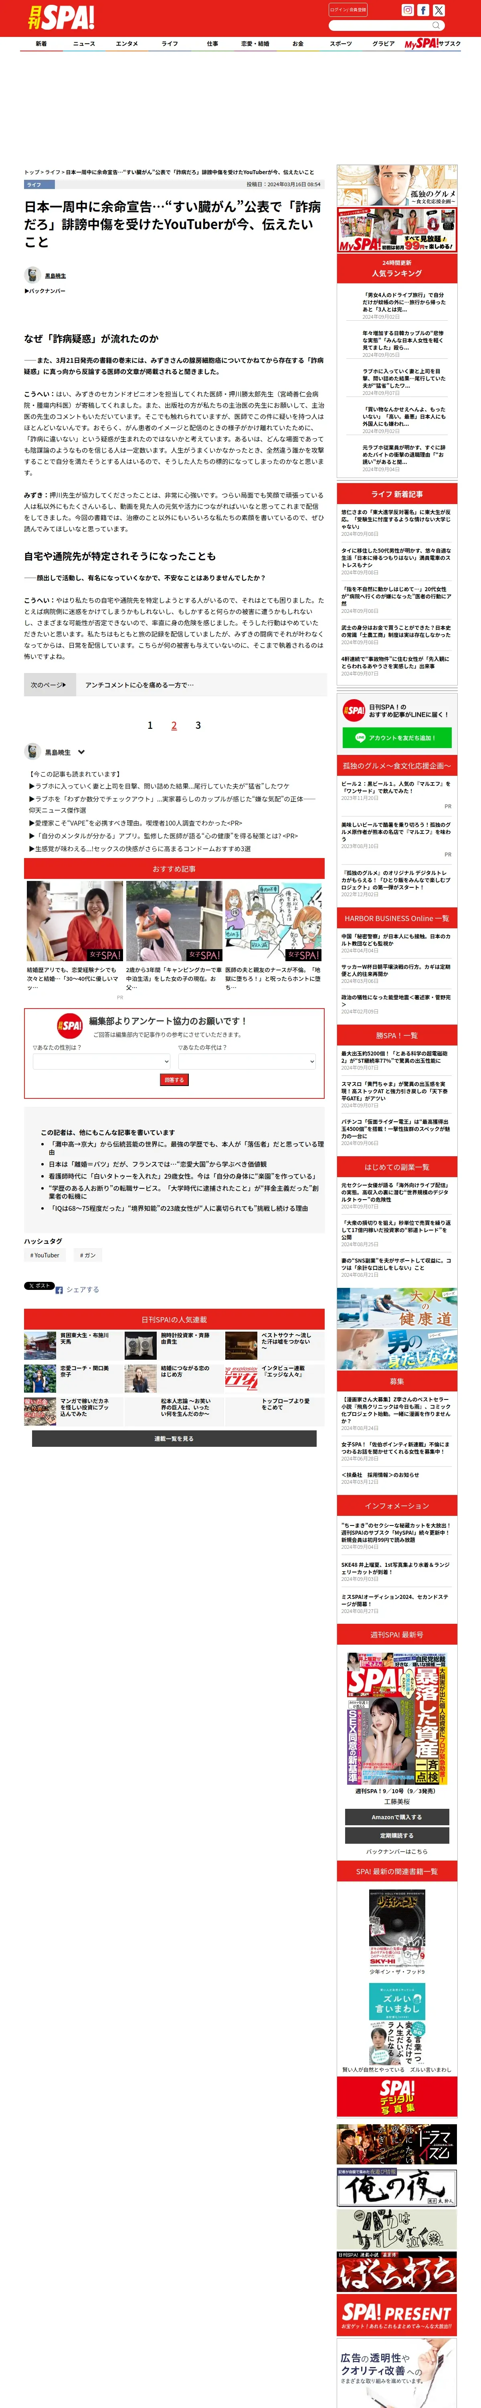Image resolution: width=481 pixels, height=2408 pixels.
Task: Open the X (Twitter) icon in header
Action: tap(439, 10)
